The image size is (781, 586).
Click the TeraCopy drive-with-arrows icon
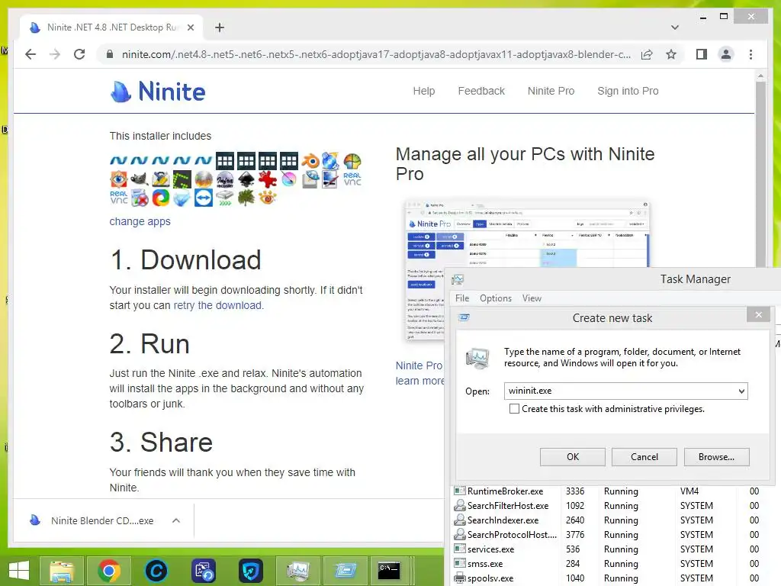coord(225,198)
